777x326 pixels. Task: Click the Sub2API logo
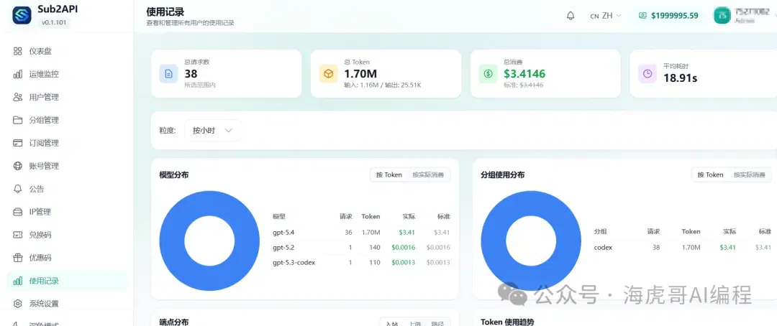pyautogui.click(x=22, y=15)
